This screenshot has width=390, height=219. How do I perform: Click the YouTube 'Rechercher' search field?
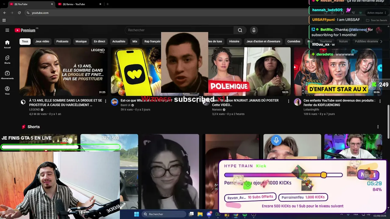coord(179,30)
